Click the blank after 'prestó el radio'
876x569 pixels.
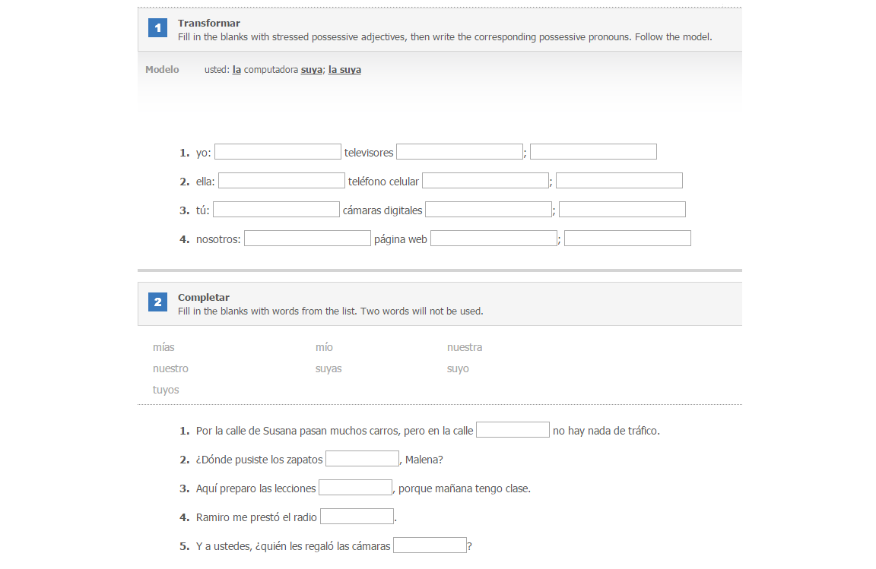357,517
